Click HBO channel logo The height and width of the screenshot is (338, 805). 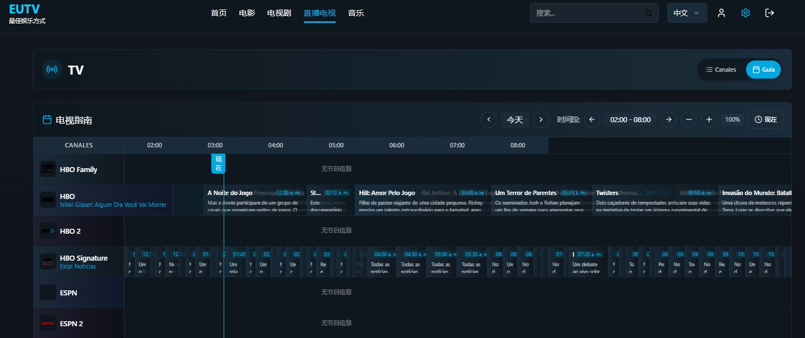[48, 200]
